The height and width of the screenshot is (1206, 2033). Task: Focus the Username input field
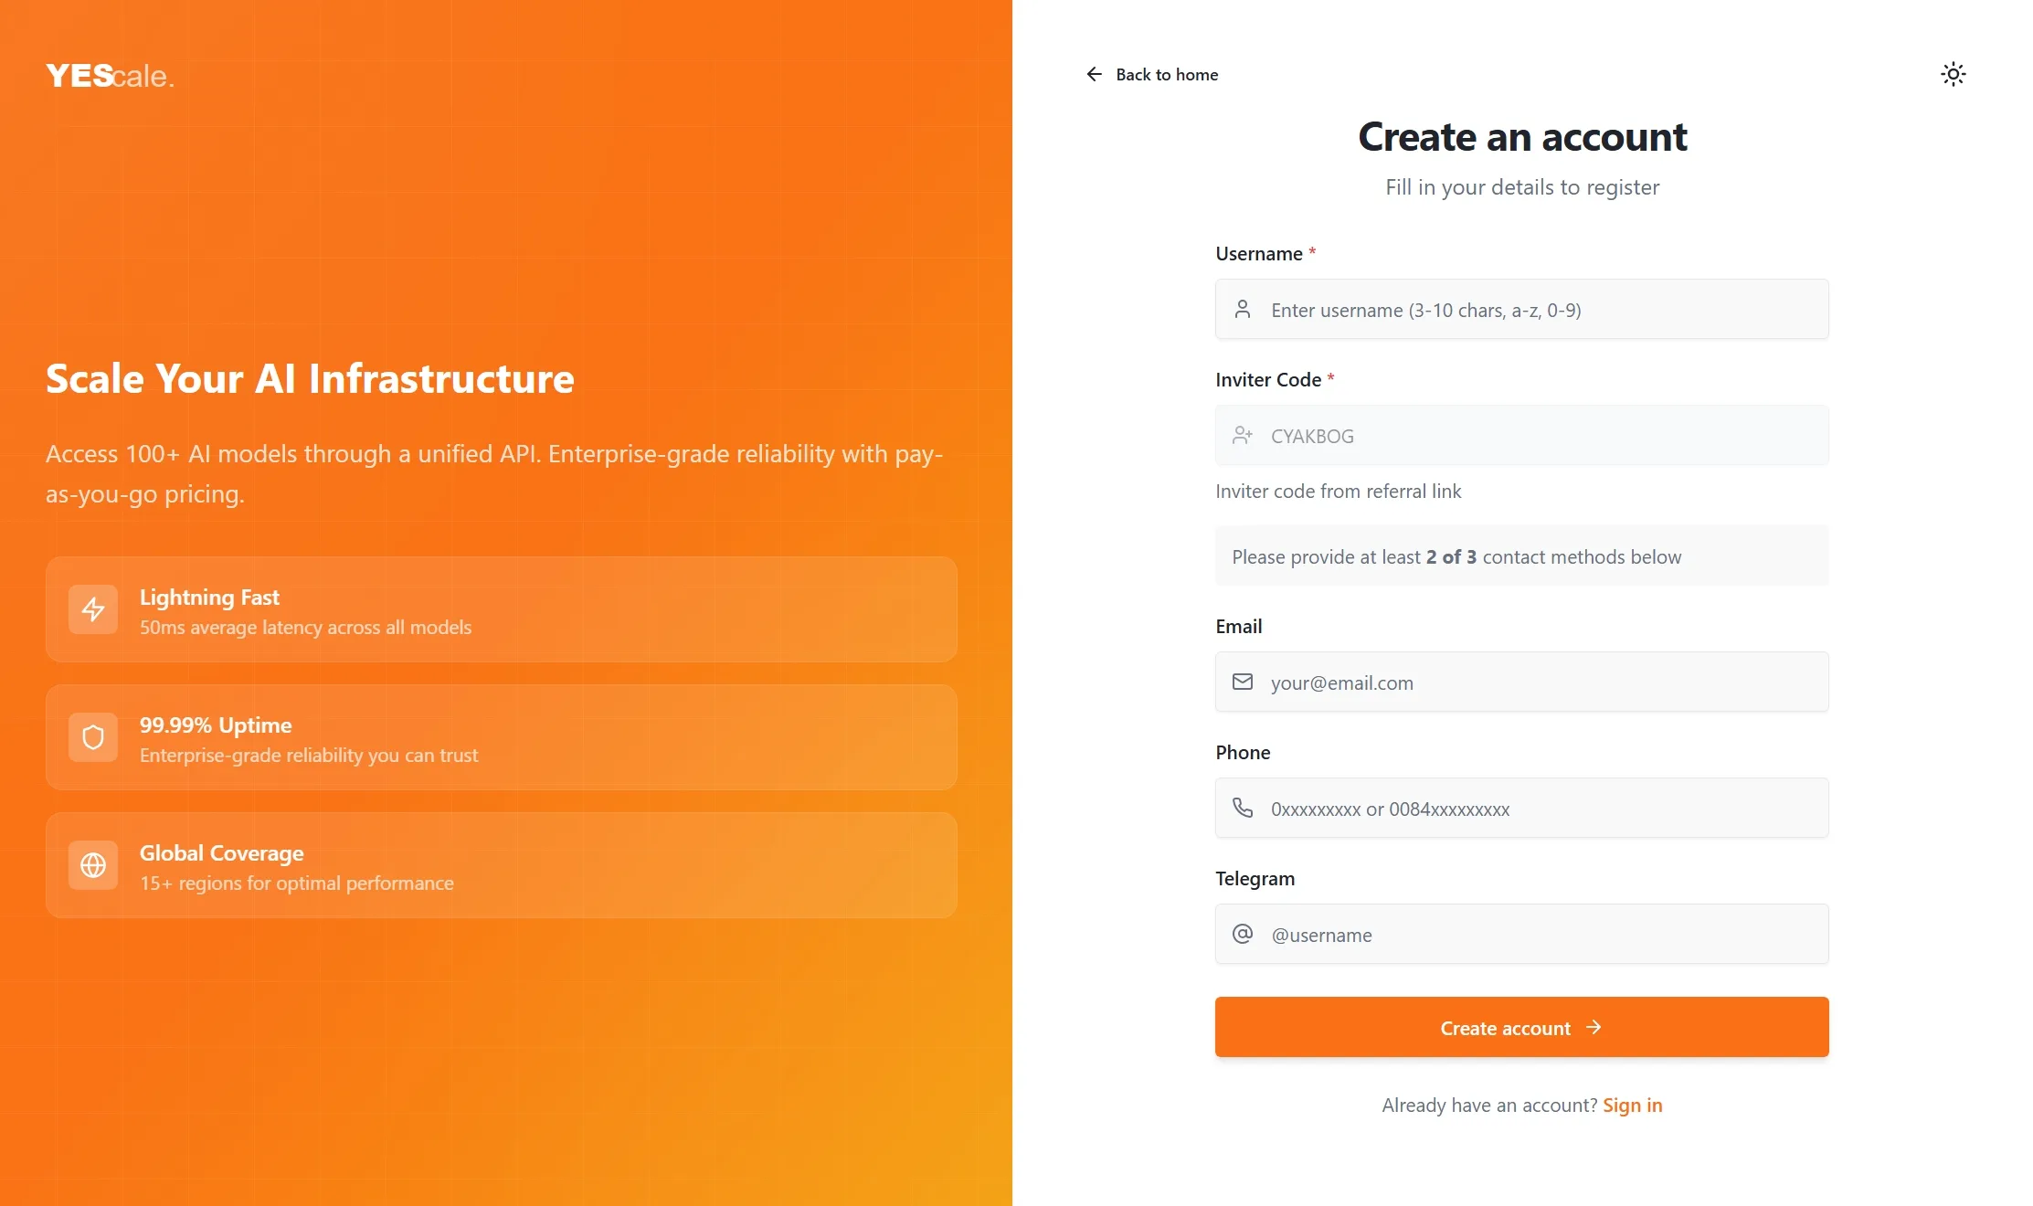tap(1544, 310)
